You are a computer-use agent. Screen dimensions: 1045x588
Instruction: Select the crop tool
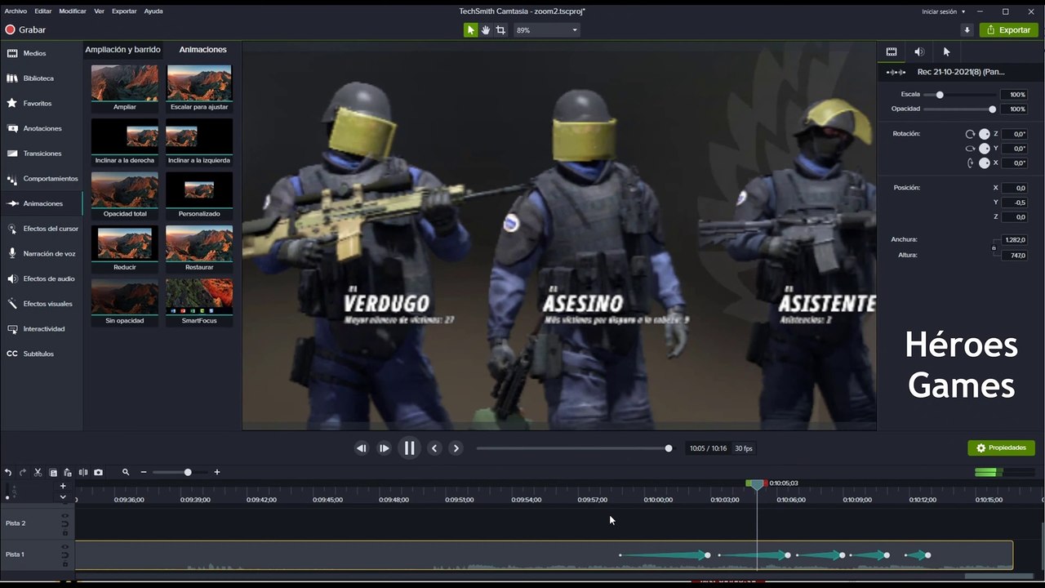point(500,30)
